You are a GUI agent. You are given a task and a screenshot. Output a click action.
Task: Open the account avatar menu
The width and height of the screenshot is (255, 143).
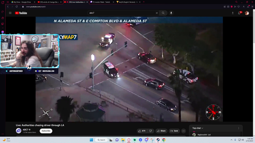point(247,13)
